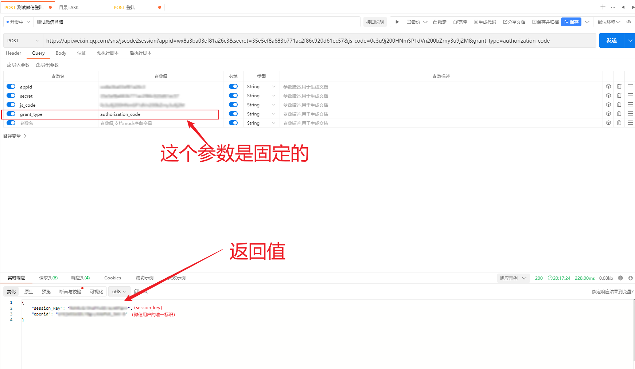Click the left tab-scroll arrow
The width and height of the screenshot is (635, 369).
pyautogui.click(x=623, y=7)
